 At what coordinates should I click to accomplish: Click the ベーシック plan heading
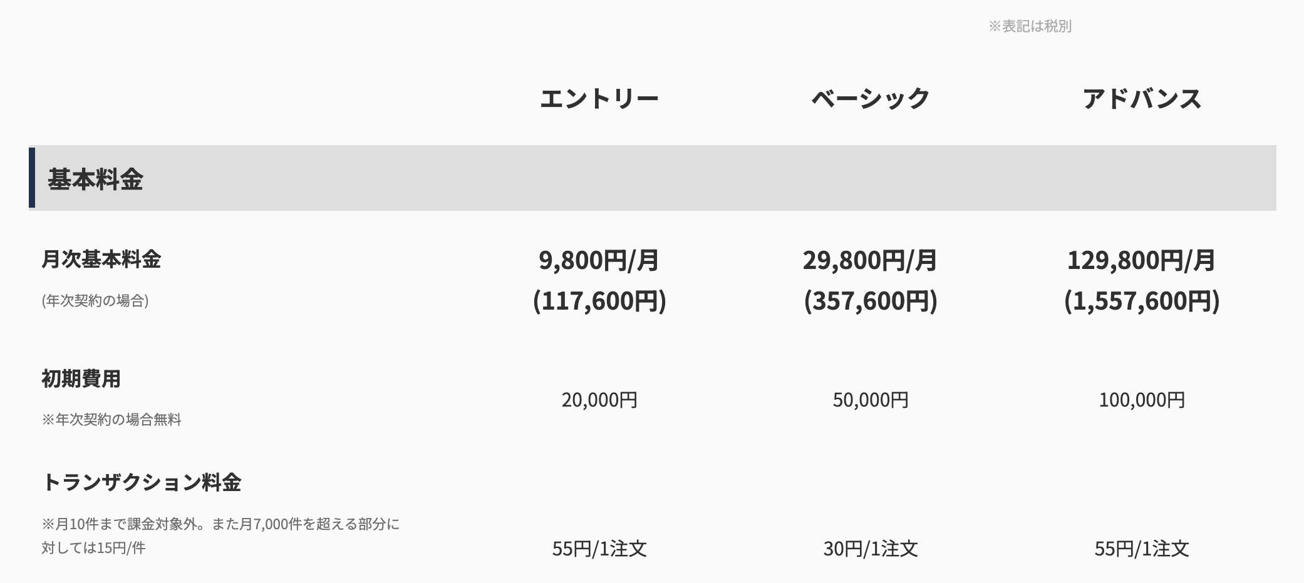871,99
